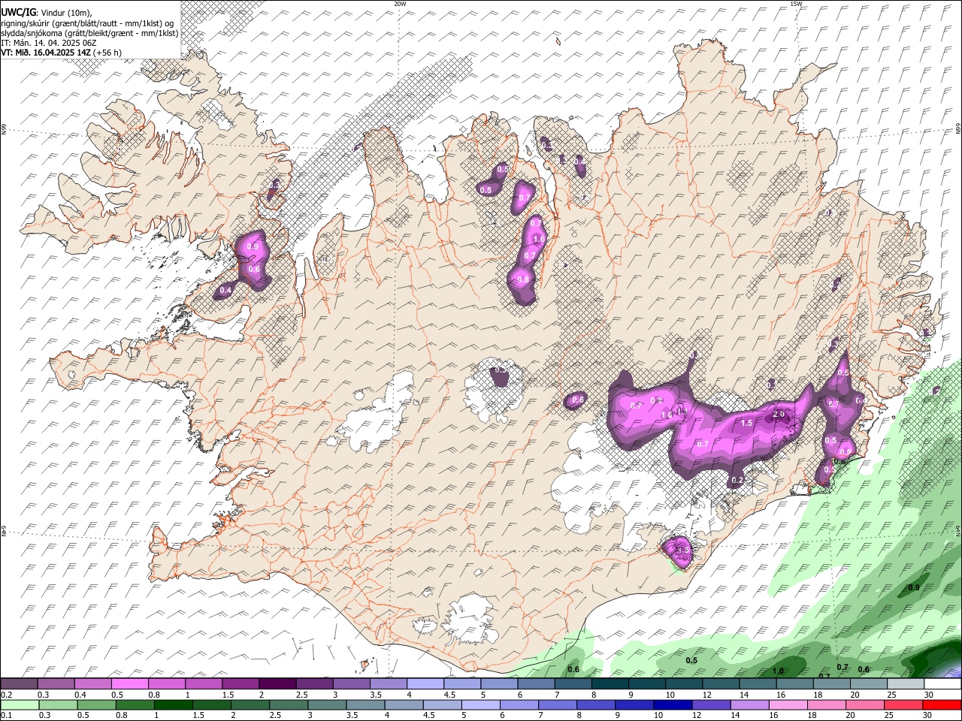Click the 'rigning/skúrir' legend description line
962x721 pixels.
pyautogui.click(x=87, y=23)
